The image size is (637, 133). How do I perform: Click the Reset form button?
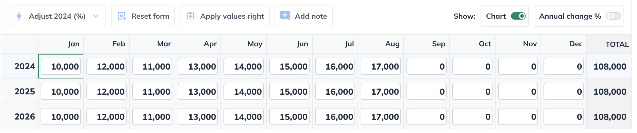pos(143,16)
